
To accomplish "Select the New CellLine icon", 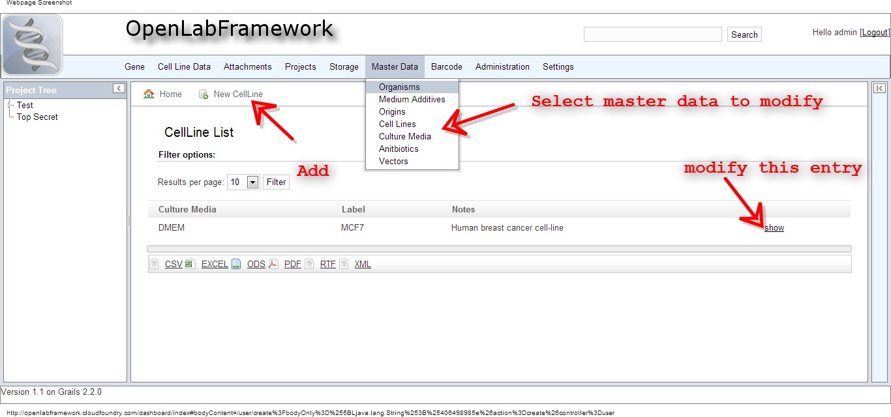I will 204,94.
